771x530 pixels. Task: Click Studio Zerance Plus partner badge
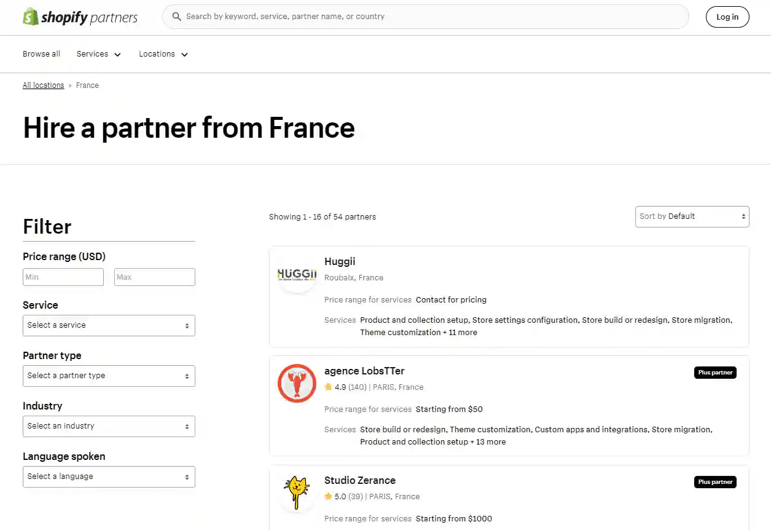click(715, 482)
